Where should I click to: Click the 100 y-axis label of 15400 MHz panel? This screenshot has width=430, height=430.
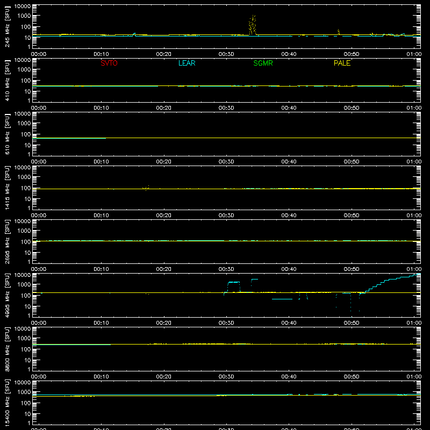26,403
